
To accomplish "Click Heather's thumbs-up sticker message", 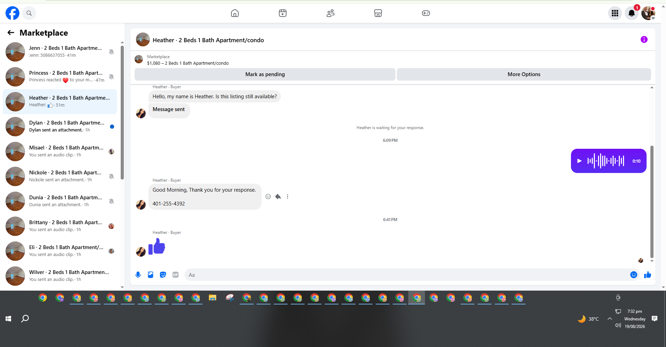I will (x=157, y=246).
